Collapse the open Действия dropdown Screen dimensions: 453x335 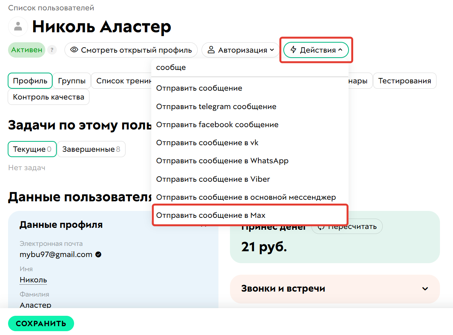(x=316, y=50)
